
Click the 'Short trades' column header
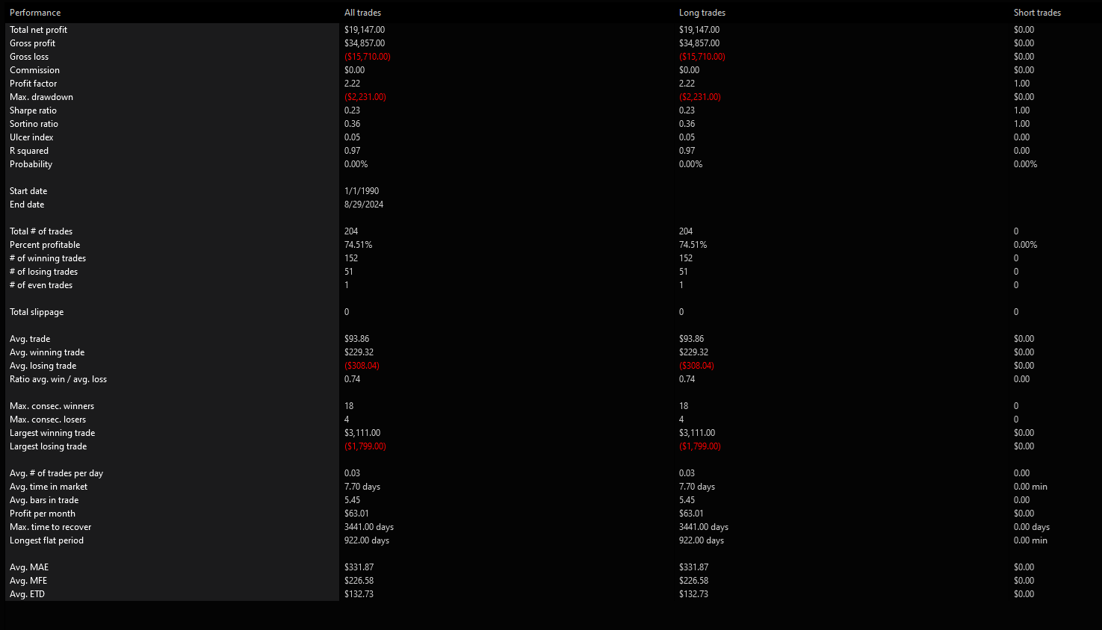1037,13
